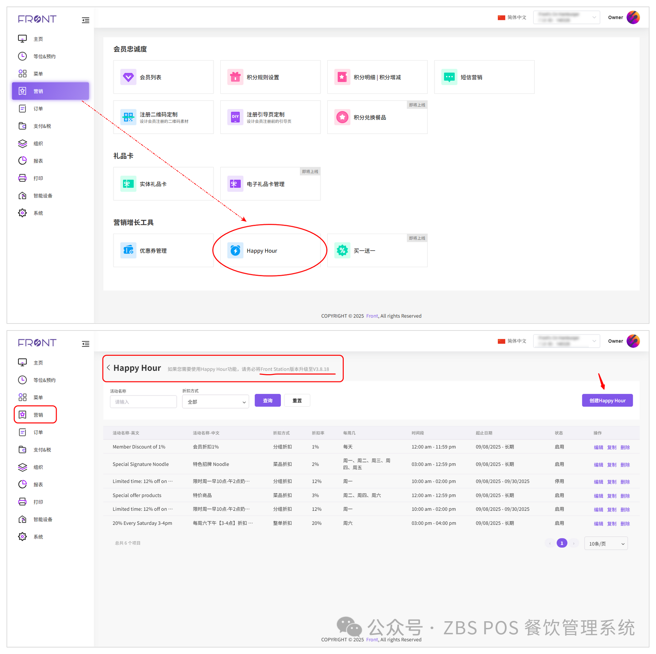Click the 优惠券管理 coupon icon
The image size is (656, 654).
tap(128, 250)
